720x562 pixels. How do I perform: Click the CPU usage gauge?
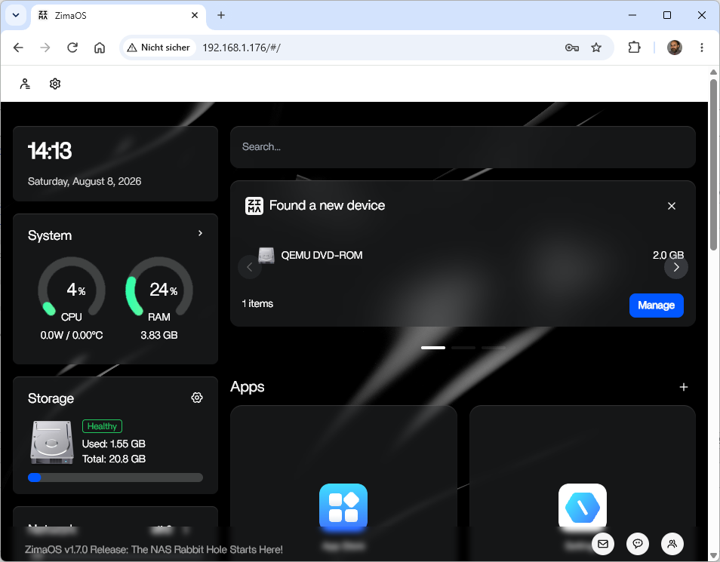(x=72, y=287)
